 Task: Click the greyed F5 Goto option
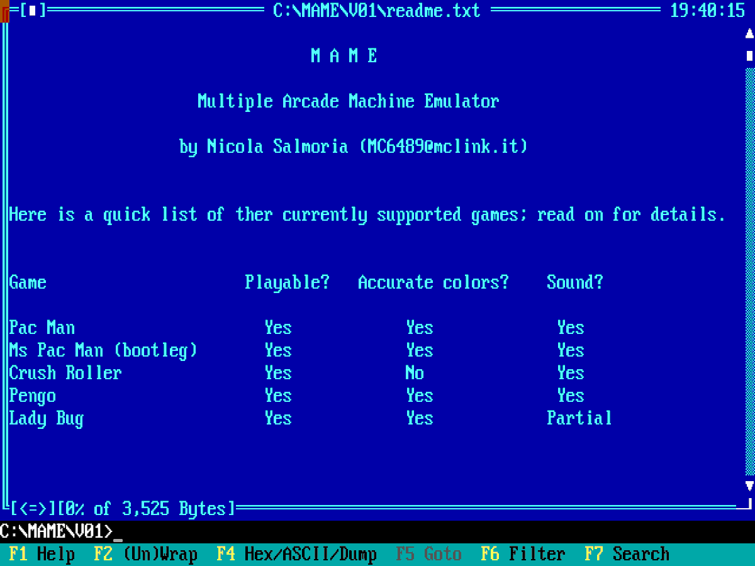pyautogui.click(x=429, y=554)
